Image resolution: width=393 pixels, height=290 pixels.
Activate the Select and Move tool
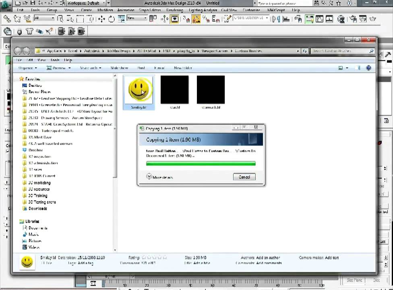click(x=101, y=19)
